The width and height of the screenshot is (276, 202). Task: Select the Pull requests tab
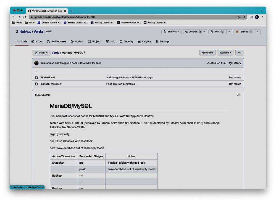click(x=57, y=41)
